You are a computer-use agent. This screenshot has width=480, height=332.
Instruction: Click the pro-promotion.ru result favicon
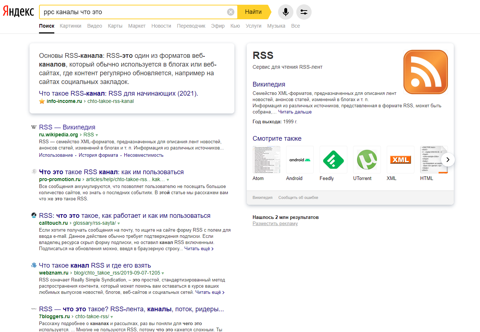(x=34, y=172)
